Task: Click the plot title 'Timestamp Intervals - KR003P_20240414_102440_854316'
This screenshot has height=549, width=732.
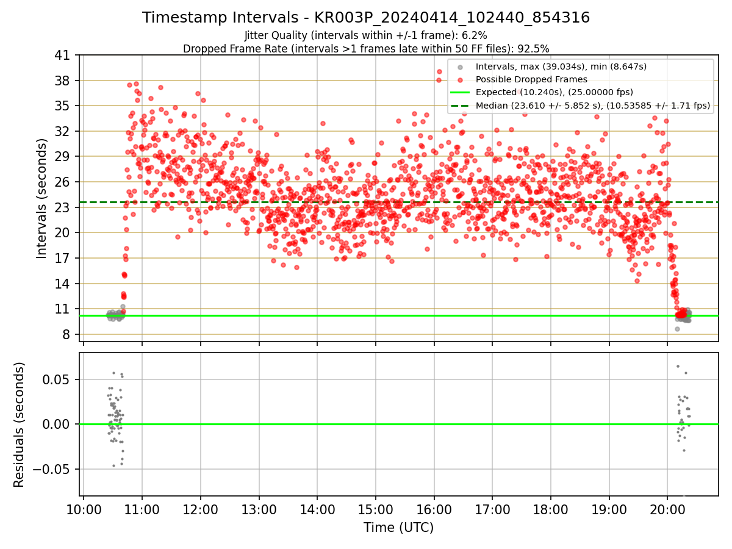Action: click(366, 18)
